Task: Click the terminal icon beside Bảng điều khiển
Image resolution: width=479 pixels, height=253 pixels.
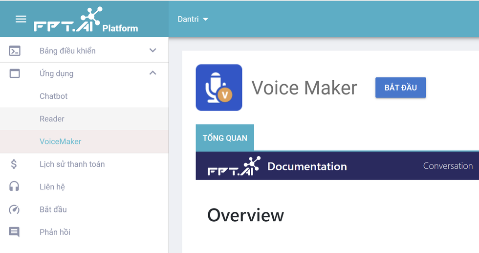Action: coord(15,50)
